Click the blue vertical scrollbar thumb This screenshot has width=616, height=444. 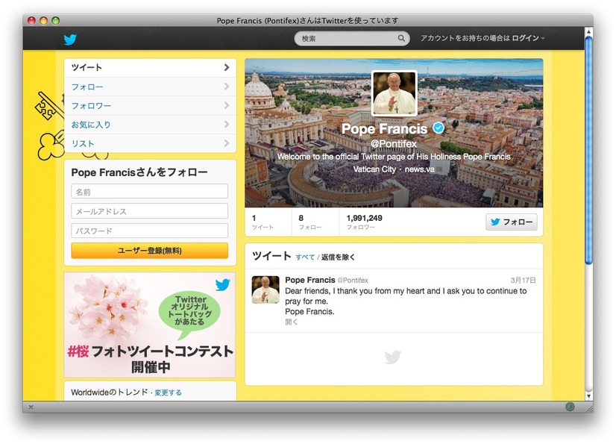588,150
